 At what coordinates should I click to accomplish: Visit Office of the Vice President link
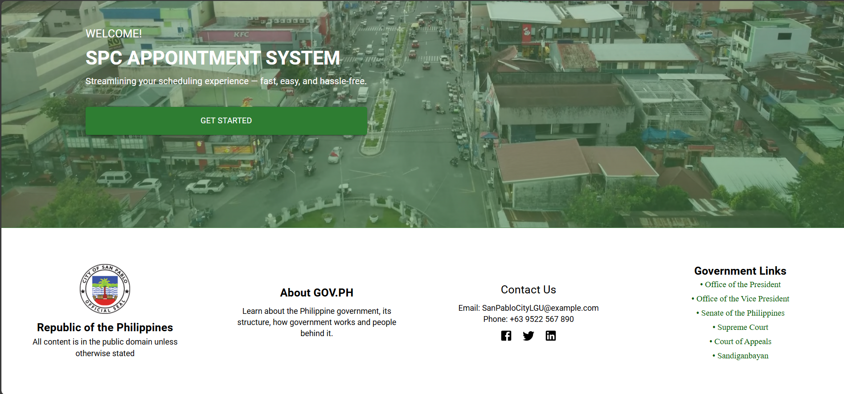point(742,299)
